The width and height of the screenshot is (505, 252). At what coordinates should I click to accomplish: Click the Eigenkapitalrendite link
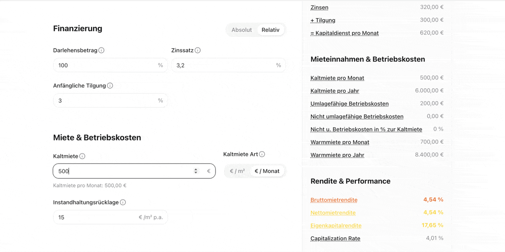(x=336, y=226)
